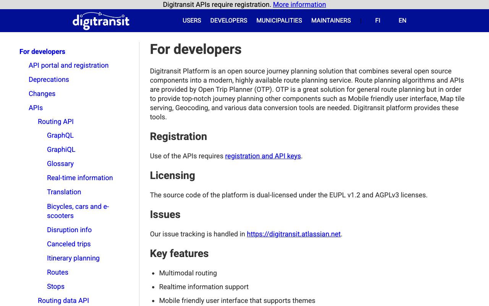489x306 pixels.
Task: Open Stops sidebar link
Action: point(56,286)
